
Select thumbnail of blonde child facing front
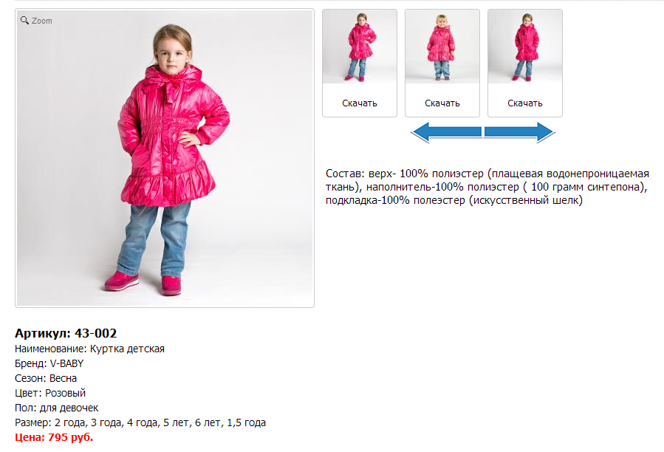click(x=442, y=47)
